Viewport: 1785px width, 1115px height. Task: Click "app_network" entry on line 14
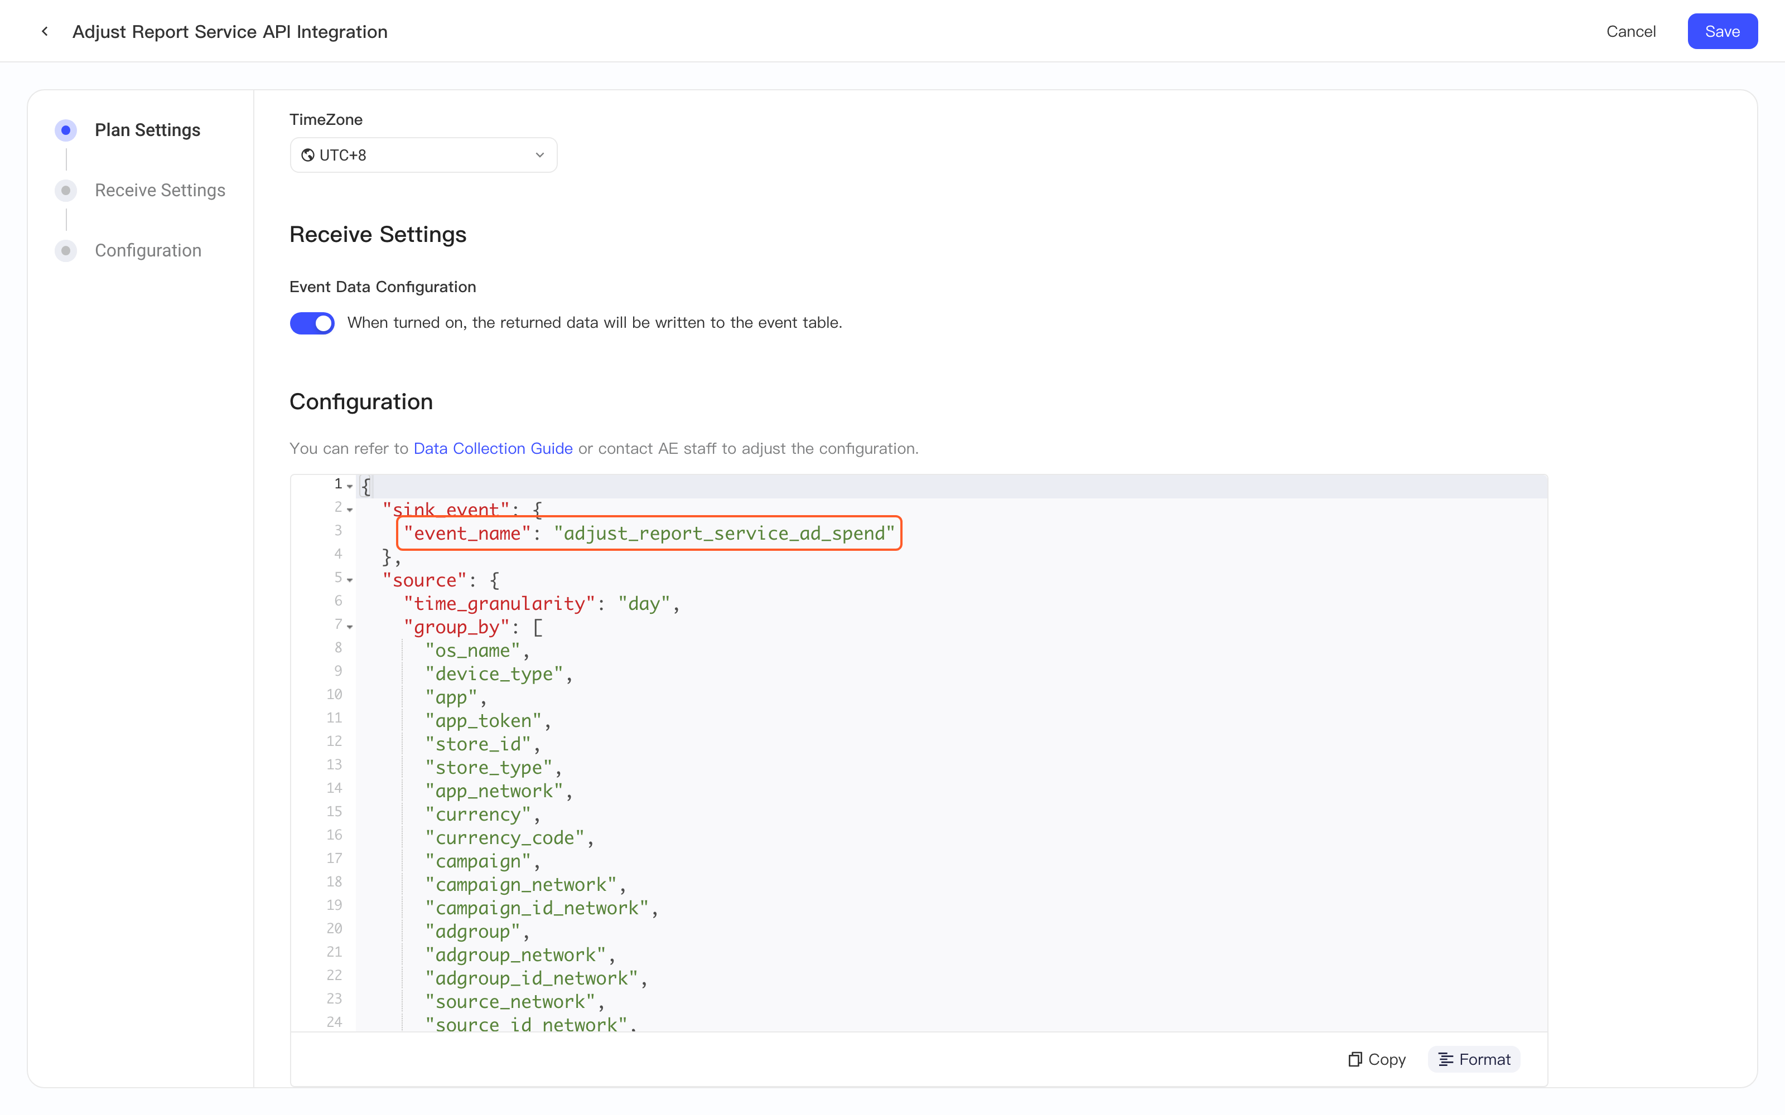[x=494, y=791]
